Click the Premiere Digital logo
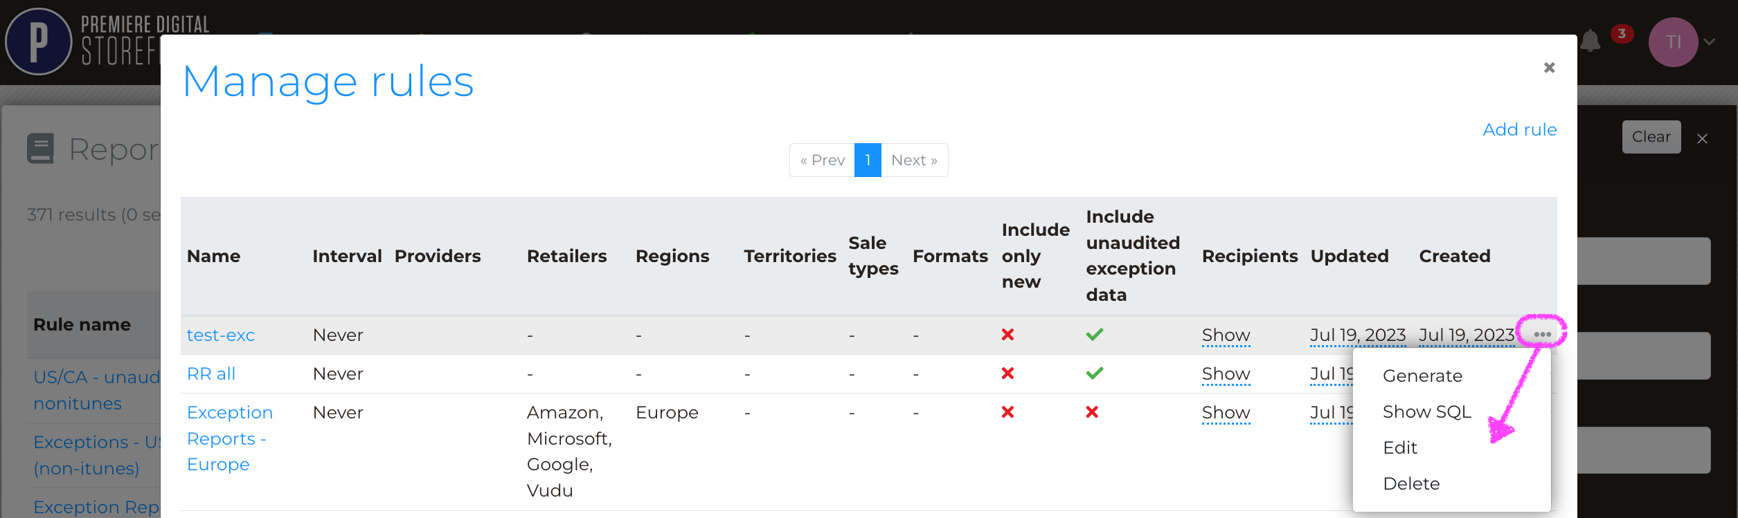 coord(39,41)
